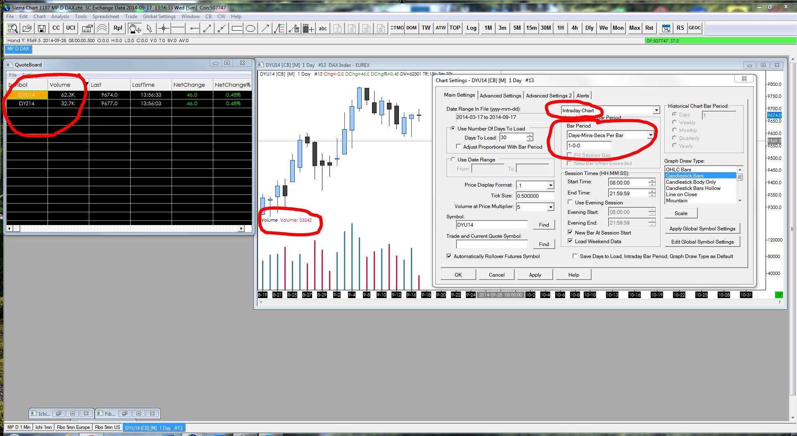
Task: Open the Fibo 5mn Europe chart tab
Action: coord(73,427)
